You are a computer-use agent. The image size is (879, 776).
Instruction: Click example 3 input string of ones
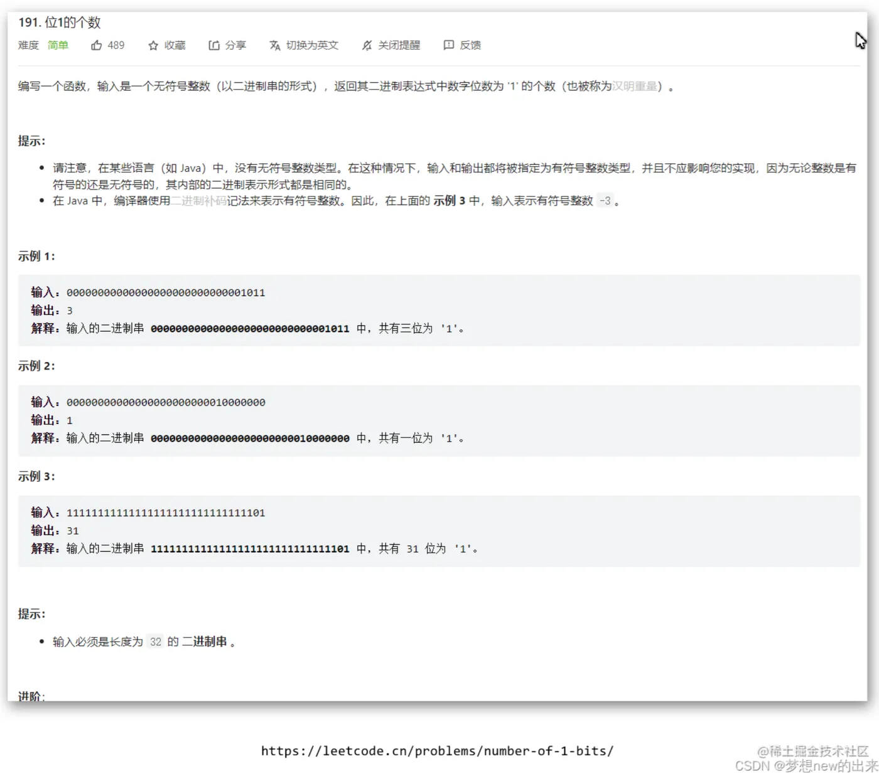click(166, 513)
